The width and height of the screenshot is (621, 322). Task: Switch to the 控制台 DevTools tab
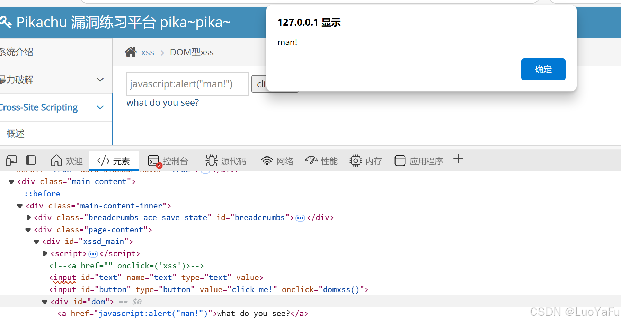[x=168, y=161]
